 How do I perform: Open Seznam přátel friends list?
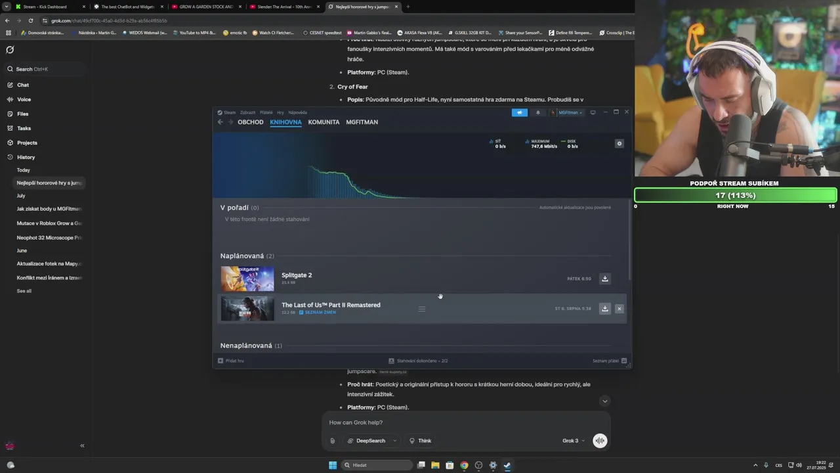[x=610, y=361]
